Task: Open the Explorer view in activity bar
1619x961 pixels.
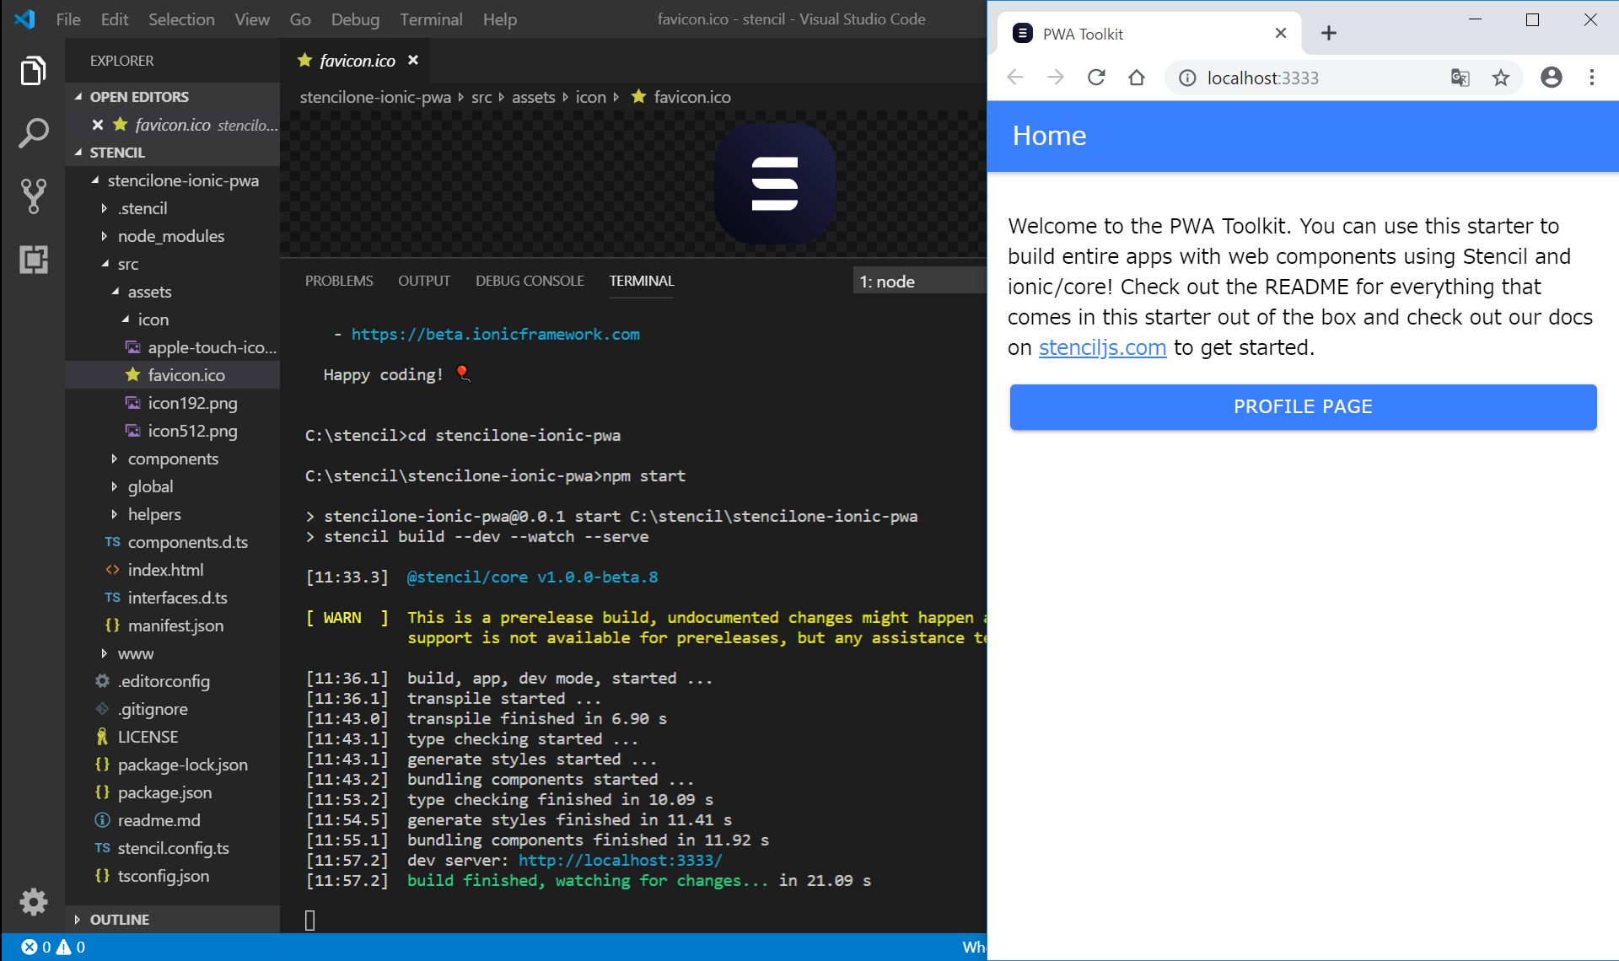Action: click(x=33, y=71)
